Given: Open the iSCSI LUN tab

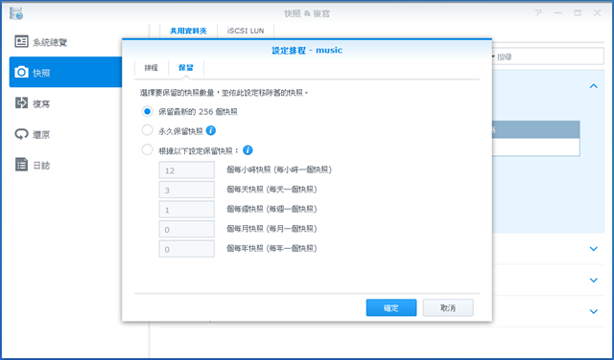Looking at the screenshot, I should click(x=246, y=31).
